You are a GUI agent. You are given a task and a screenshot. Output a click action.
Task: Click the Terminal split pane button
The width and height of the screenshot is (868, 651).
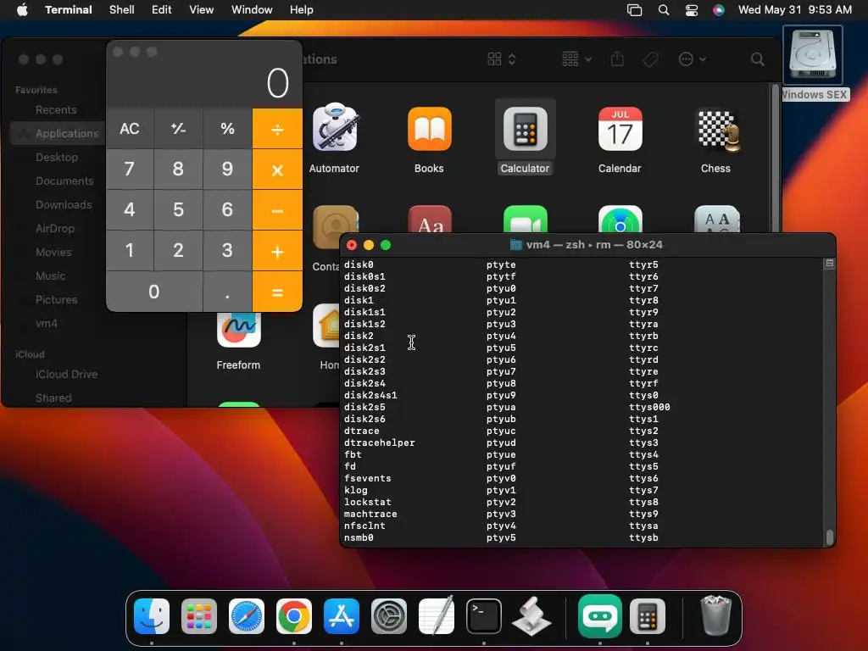829,264
